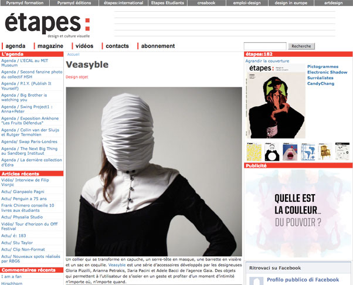Open the emploi-design tab
This screenshot has width=353, height=285.
247,3
